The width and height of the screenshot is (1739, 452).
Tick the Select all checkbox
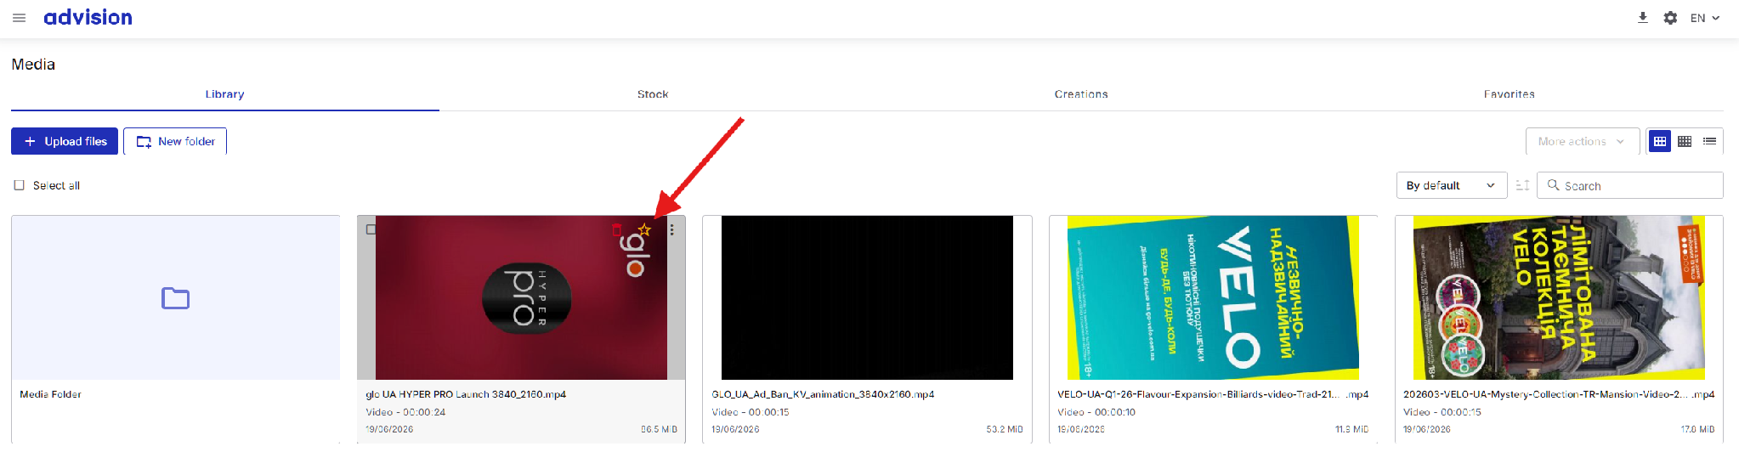pyautogui.click(x=19, y=185)
